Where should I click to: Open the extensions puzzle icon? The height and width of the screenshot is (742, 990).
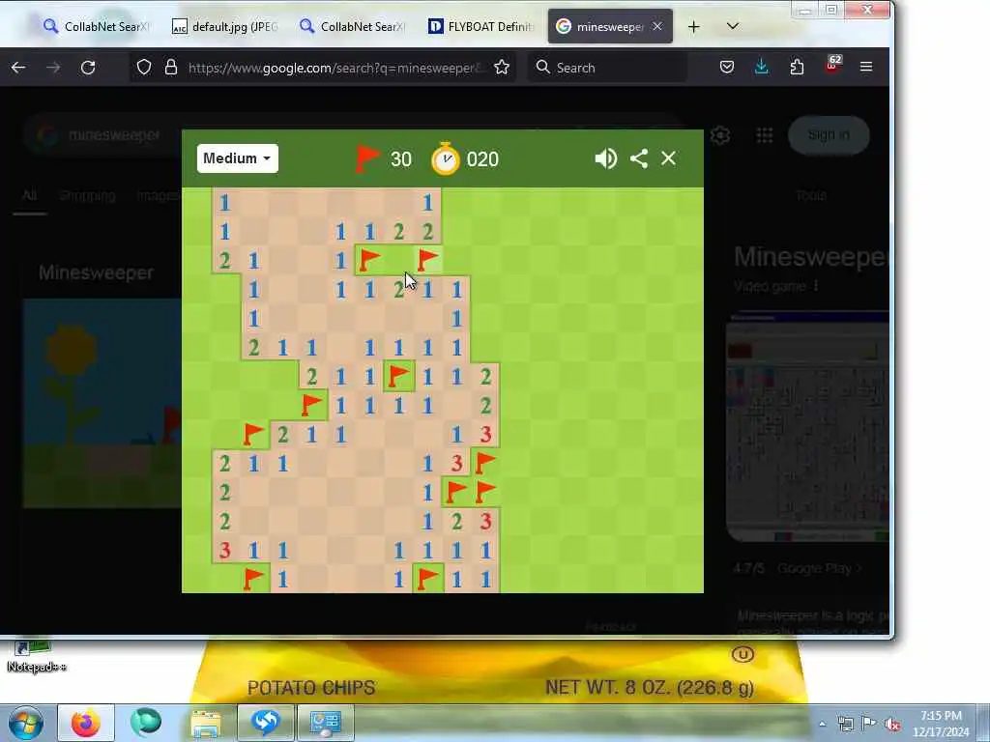[797, 68]
